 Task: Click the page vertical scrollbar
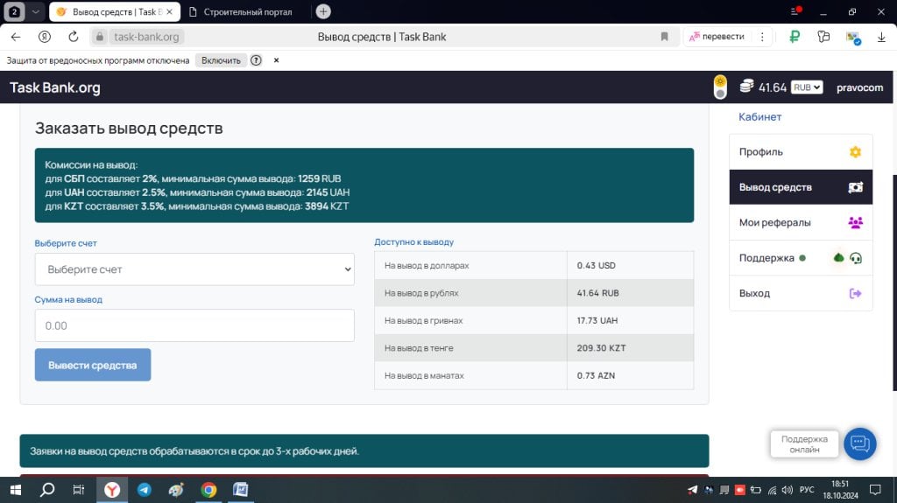pos(894,283)
